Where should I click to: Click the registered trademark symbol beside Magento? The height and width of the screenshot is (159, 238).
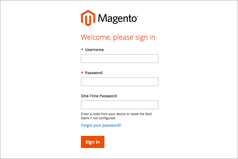(x=137, y=16)
